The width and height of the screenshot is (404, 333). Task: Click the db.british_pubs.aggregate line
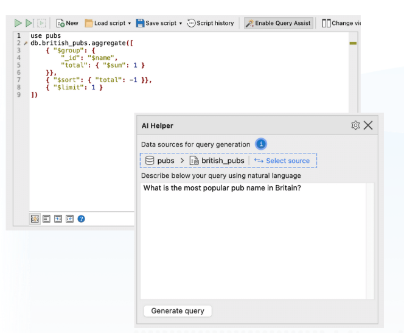[82, 43]
